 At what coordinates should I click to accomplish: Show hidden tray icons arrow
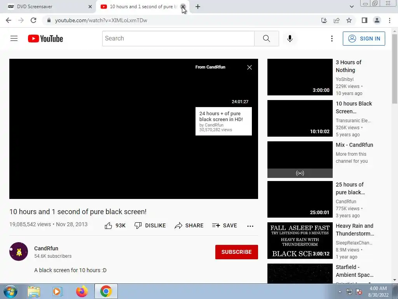tap(340, 292)
